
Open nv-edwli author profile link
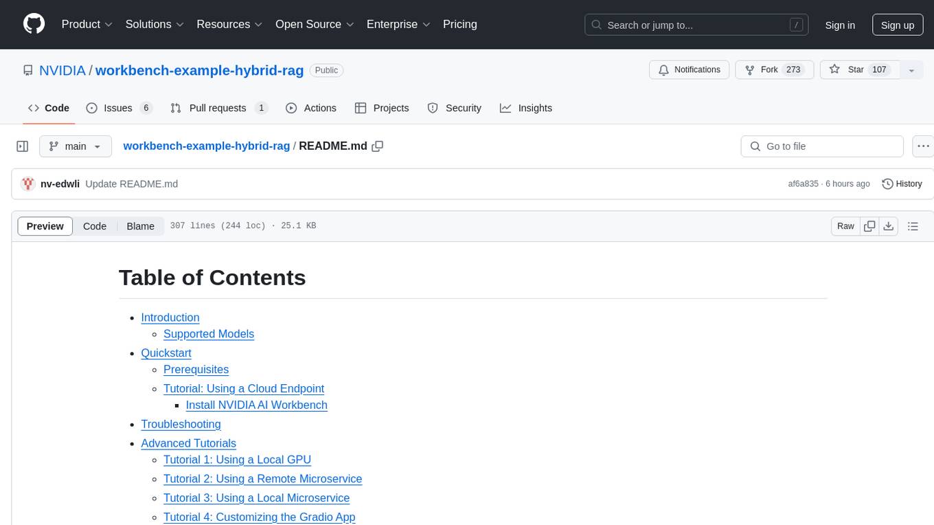(x=60, y=184)
